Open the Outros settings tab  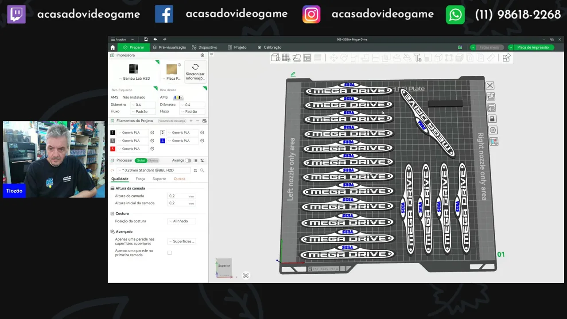tap(179, 179)
